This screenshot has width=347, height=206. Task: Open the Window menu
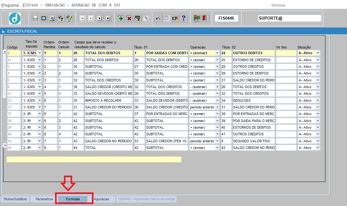click(278, 5)
